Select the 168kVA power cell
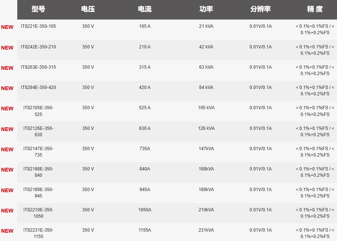This screenshot has height=241, width=337. point(206,169)
